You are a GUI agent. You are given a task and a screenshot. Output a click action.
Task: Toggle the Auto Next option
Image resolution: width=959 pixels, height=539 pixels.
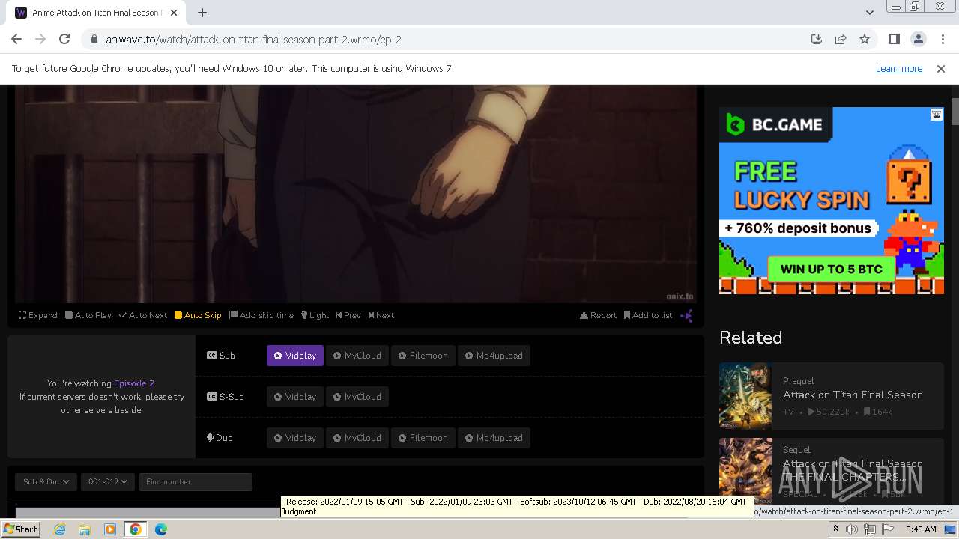[143, 315]
